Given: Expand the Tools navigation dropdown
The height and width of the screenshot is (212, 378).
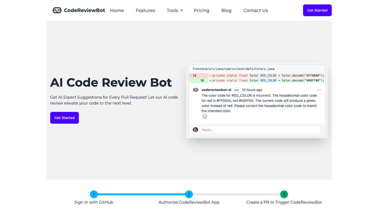Looking at the screenshot, I should tap(174, 10).
